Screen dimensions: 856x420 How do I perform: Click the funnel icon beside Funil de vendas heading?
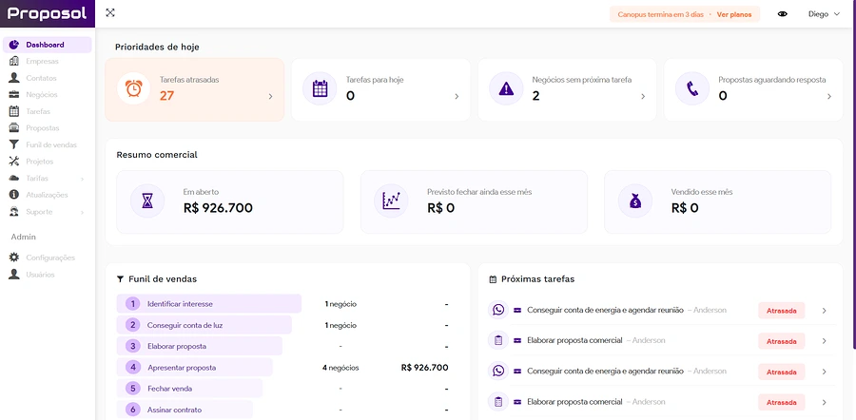point(120,279)
